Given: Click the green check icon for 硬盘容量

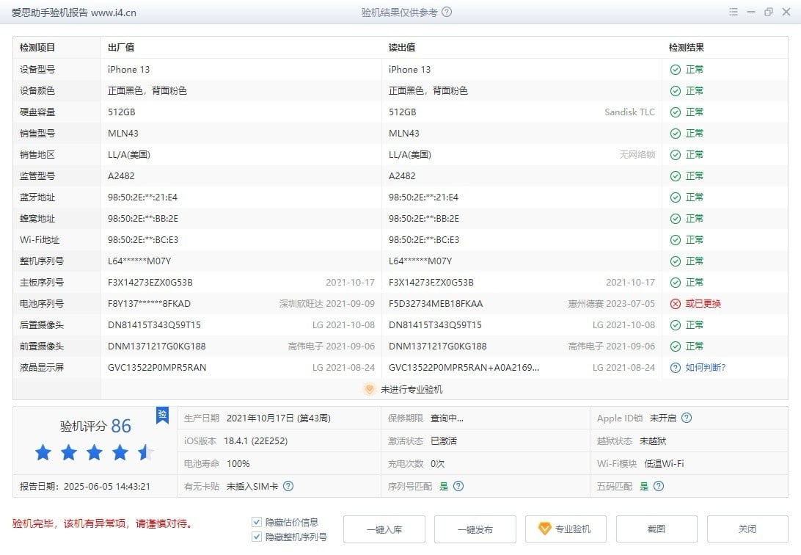Looking at the screenshot, I should 676,112.
